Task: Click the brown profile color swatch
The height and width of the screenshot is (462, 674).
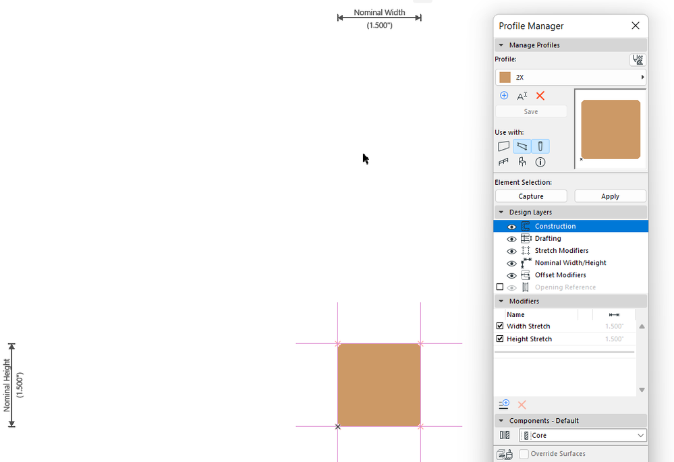Action: point(505,77)
